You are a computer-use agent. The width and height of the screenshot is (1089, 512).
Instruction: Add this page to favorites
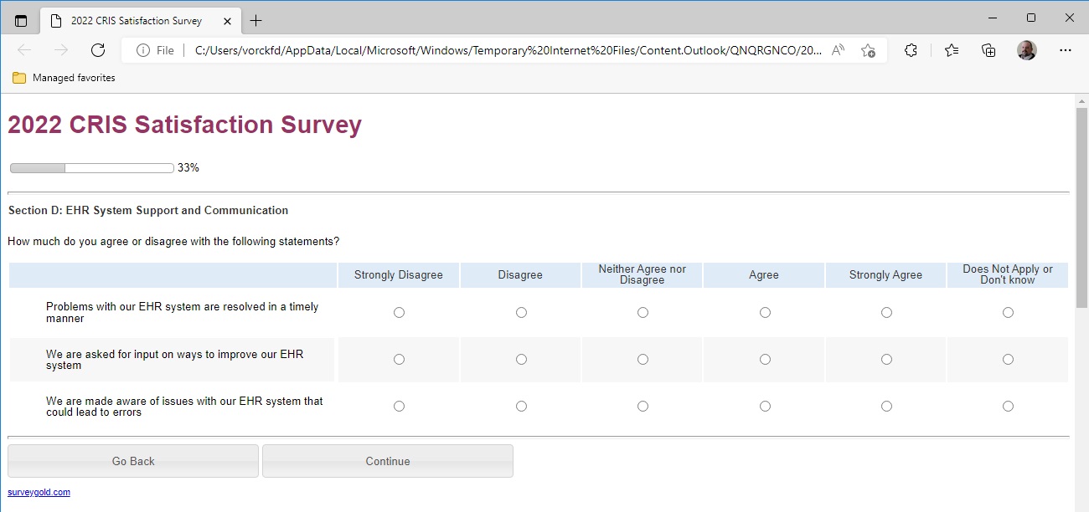pyautogui.click(x=868, y=50)
